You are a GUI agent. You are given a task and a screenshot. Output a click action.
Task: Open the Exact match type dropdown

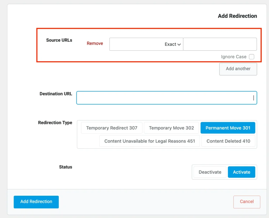(x=146, y=44)
